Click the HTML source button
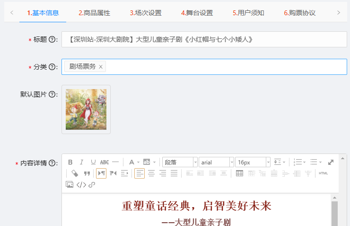This screenshot has width=350, height=226. [323, 173]
